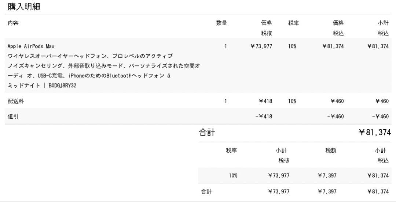Select the large grand total ¥81,374

374,133
